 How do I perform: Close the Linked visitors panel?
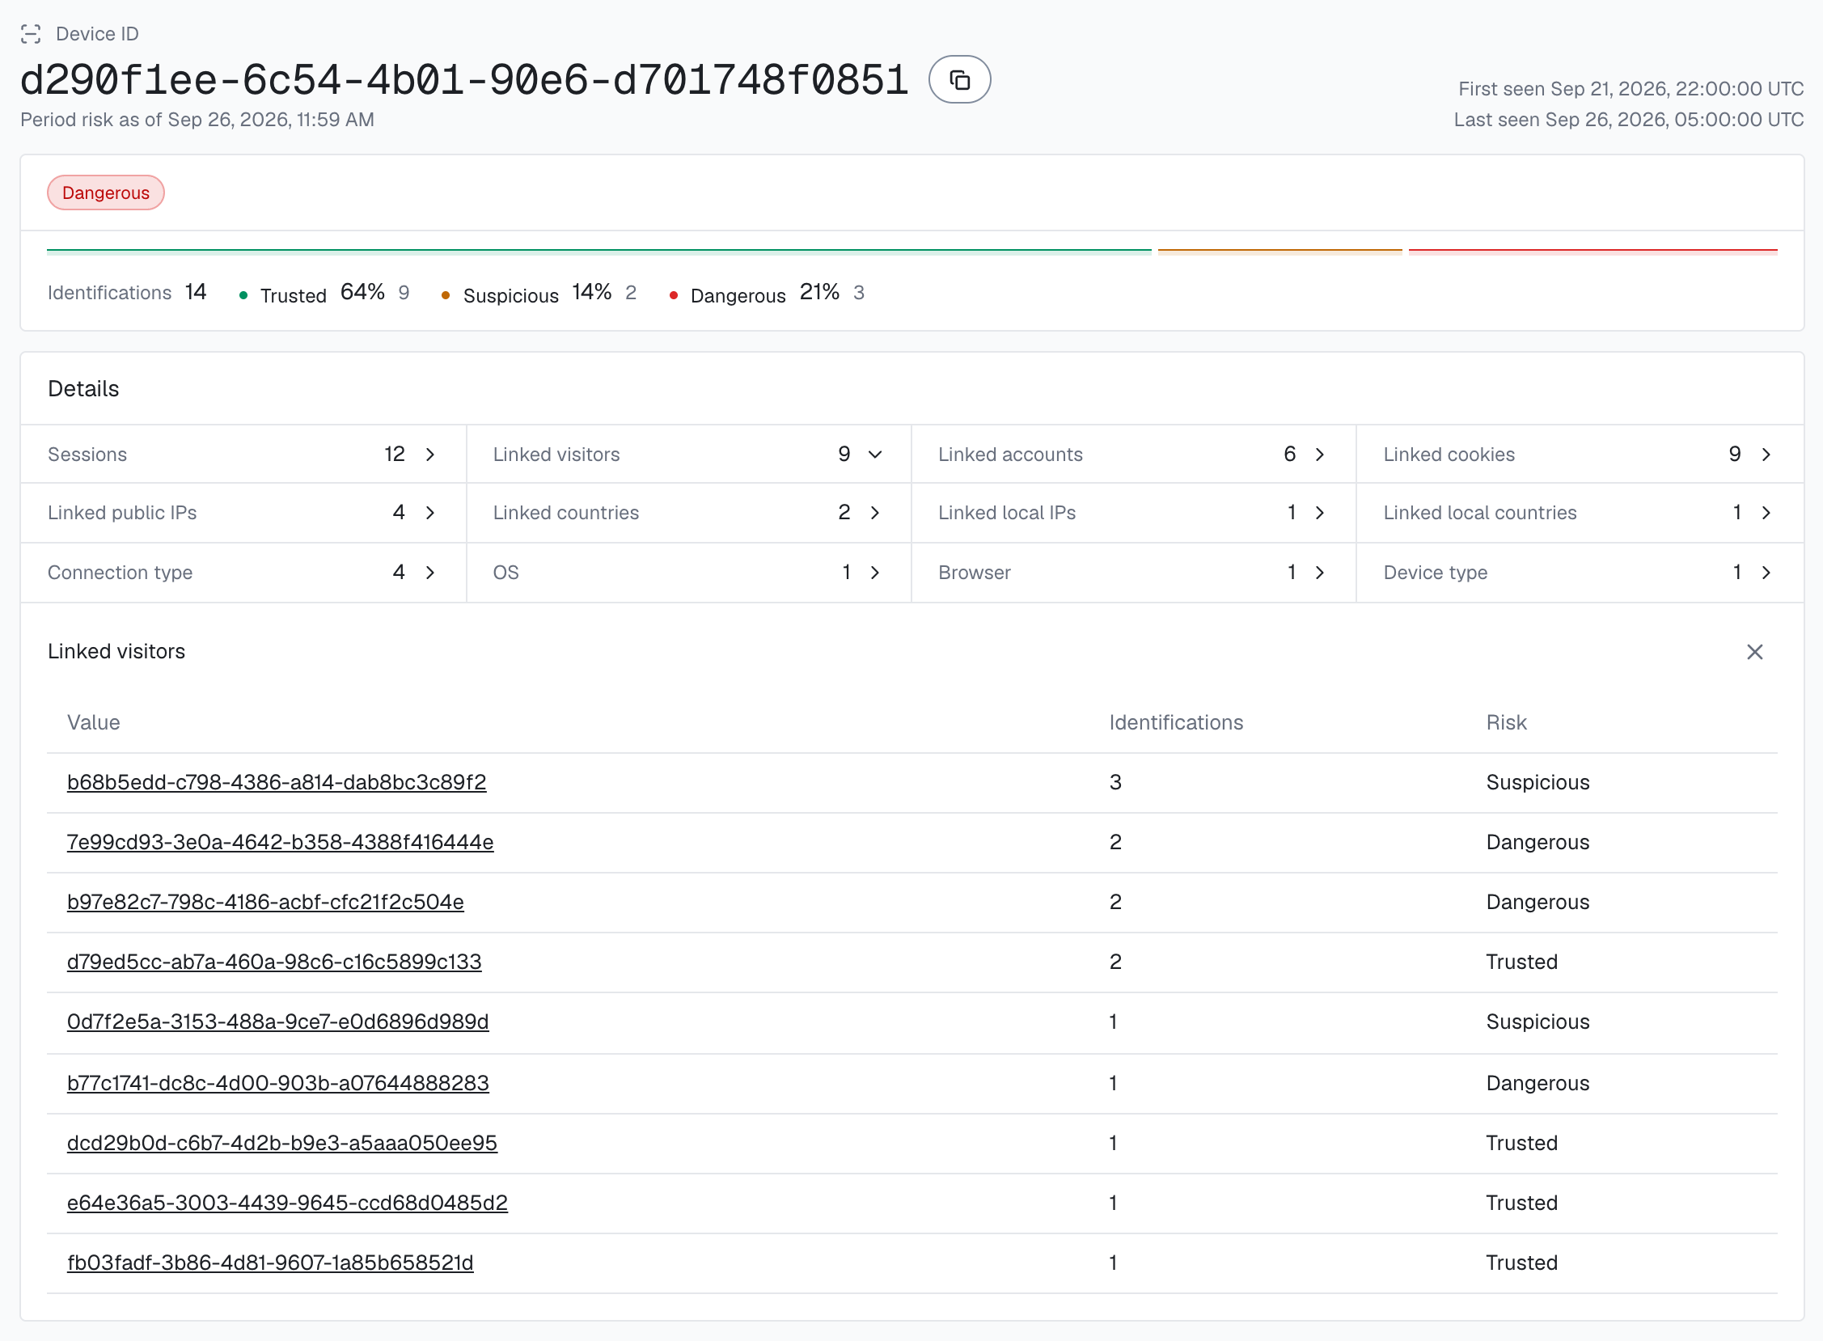(x=1754, y=652)
